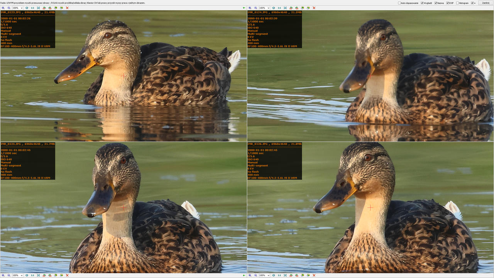Zoom in on the IMR_0125.JPG panel
Screen dimensions: 494x278
pos(3,275)
